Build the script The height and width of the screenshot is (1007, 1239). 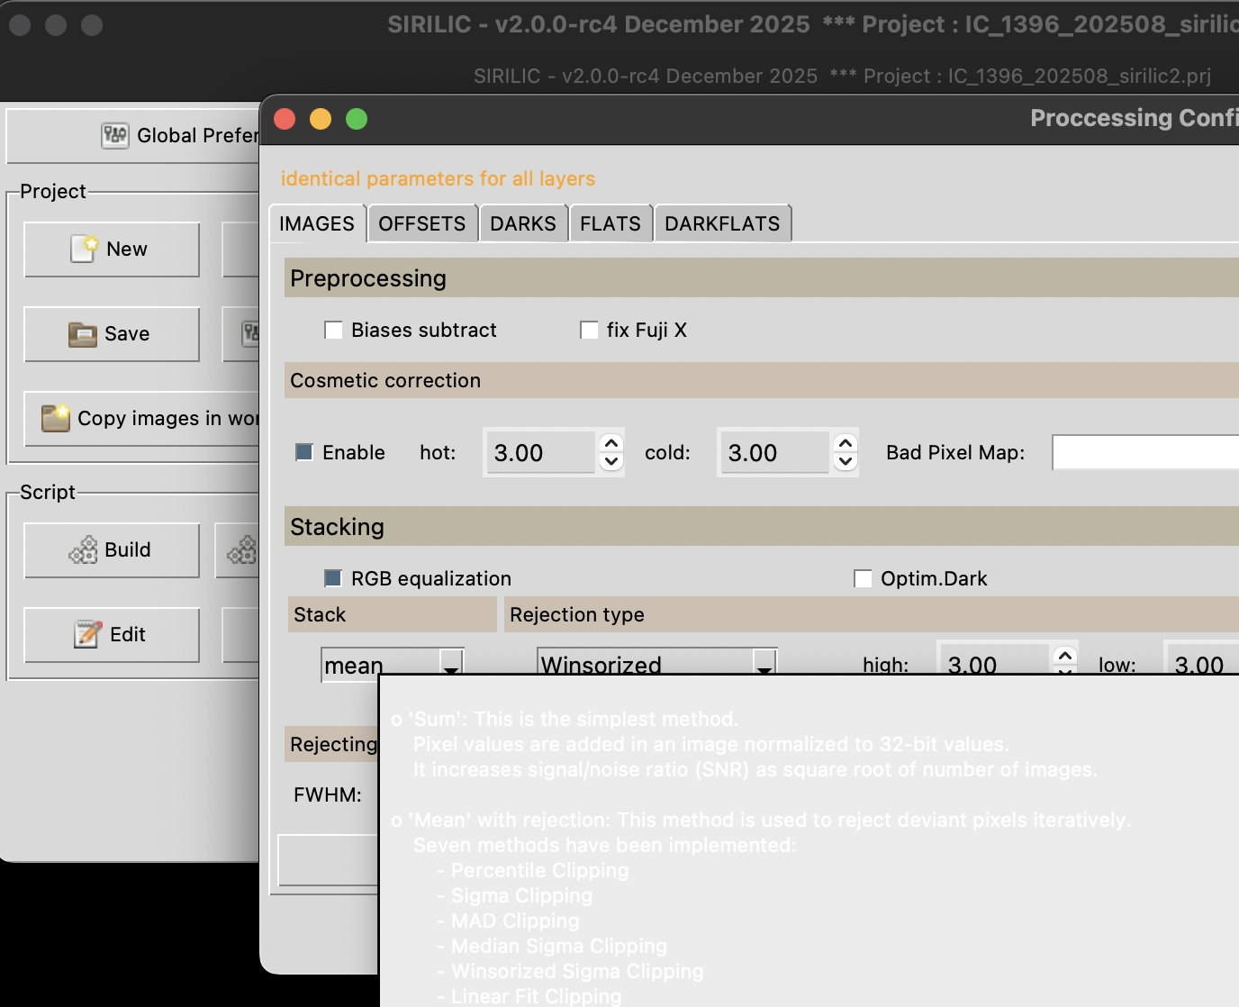click(112, 550)
